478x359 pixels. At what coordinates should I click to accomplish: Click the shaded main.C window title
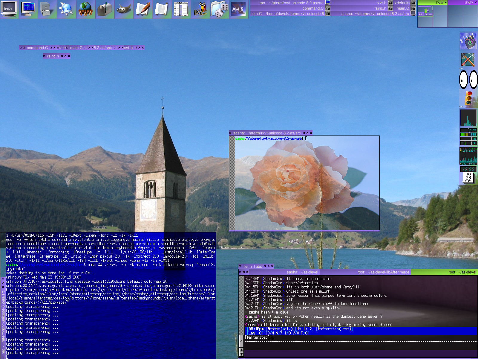point(76,48)
